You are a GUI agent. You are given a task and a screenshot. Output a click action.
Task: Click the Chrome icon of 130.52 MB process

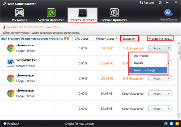[11, 78]
